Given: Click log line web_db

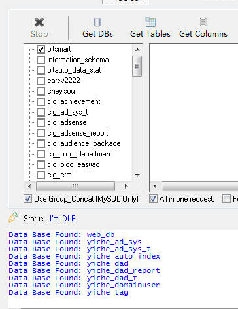Looking at the screenshot, I should tap(61, 234).
